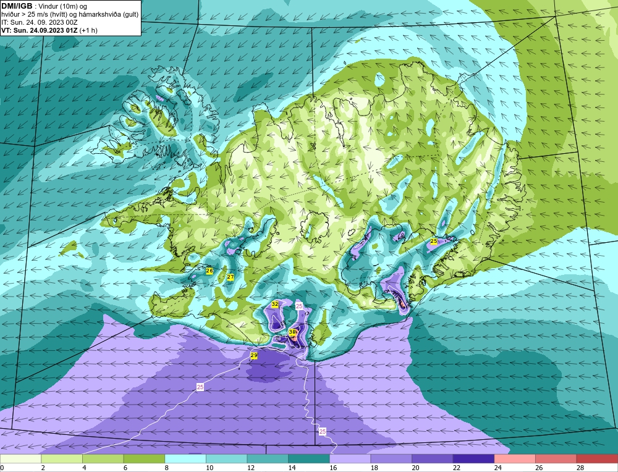Click the 'DMI/IGB : Vindur (10m) og' title
The height and width of the screenshot is (472, 618).
coord(44,6)
